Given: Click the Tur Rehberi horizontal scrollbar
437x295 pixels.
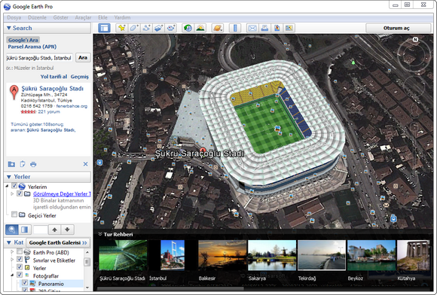Looking at the screenshot, I should [x=170, y=288].
